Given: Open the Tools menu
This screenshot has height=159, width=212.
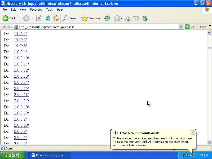Looking at the screenshot, I should click(50, 10).
